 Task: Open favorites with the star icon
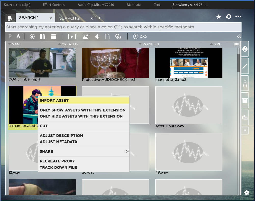click(219, 17)
